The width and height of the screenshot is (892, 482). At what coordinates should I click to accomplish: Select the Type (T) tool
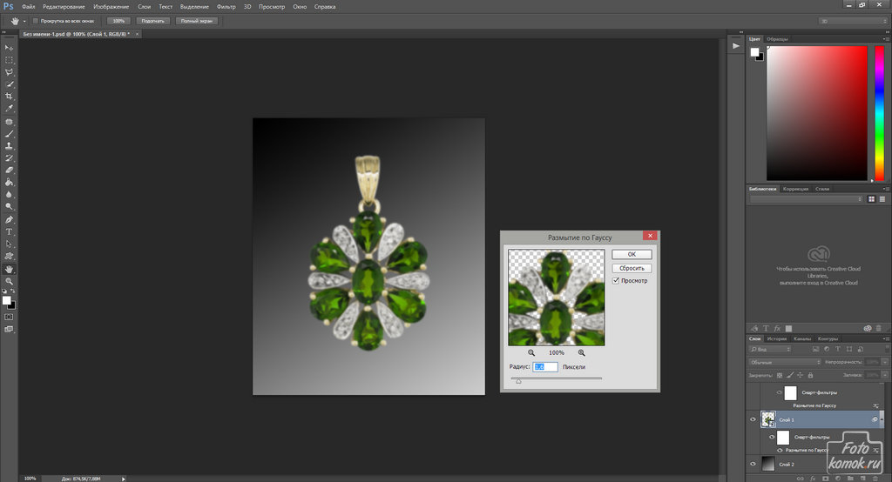[x=10, y=232]
